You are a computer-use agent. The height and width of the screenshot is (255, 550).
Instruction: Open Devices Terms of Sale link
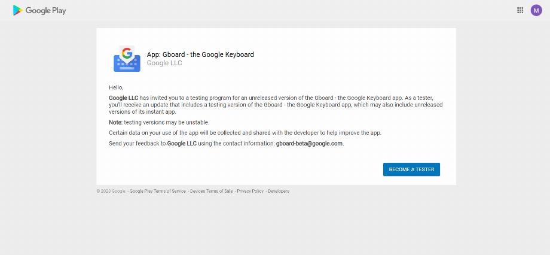pos(211,191)
